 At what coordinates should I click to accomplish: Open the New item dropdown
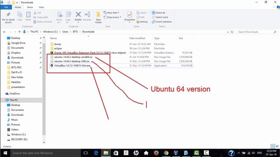coord(112,13)
